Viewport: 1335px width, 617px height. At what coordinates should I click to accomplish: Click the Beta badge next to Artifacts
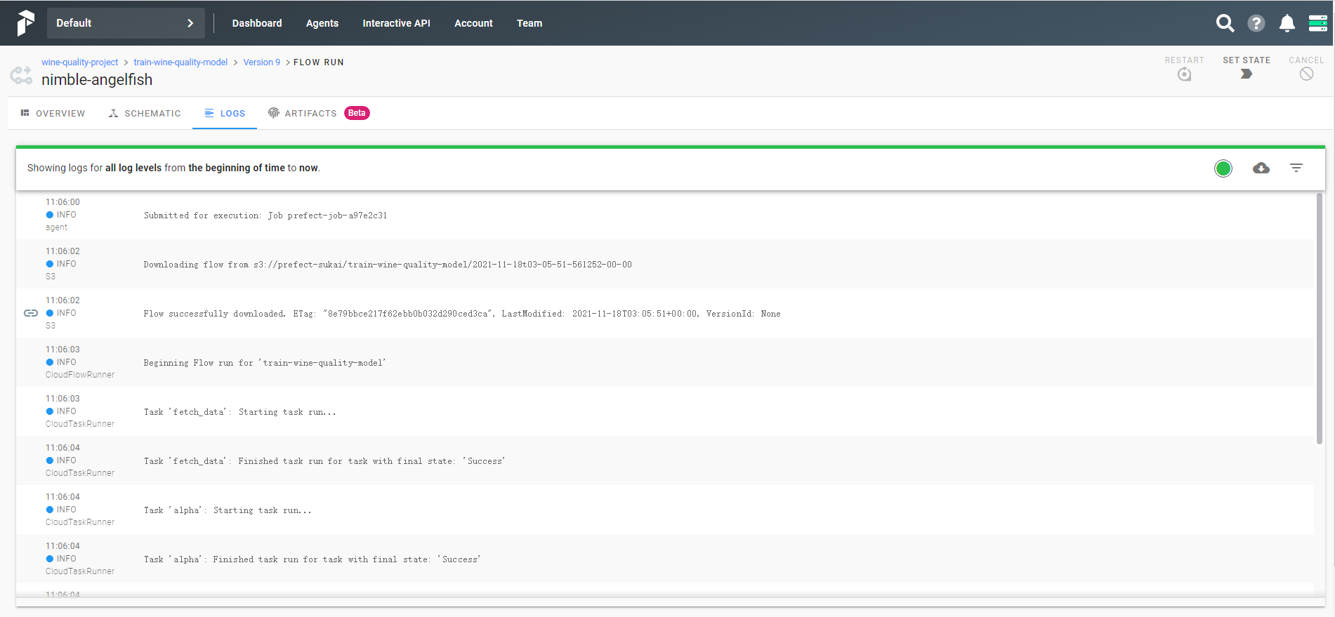coord(357,113)
